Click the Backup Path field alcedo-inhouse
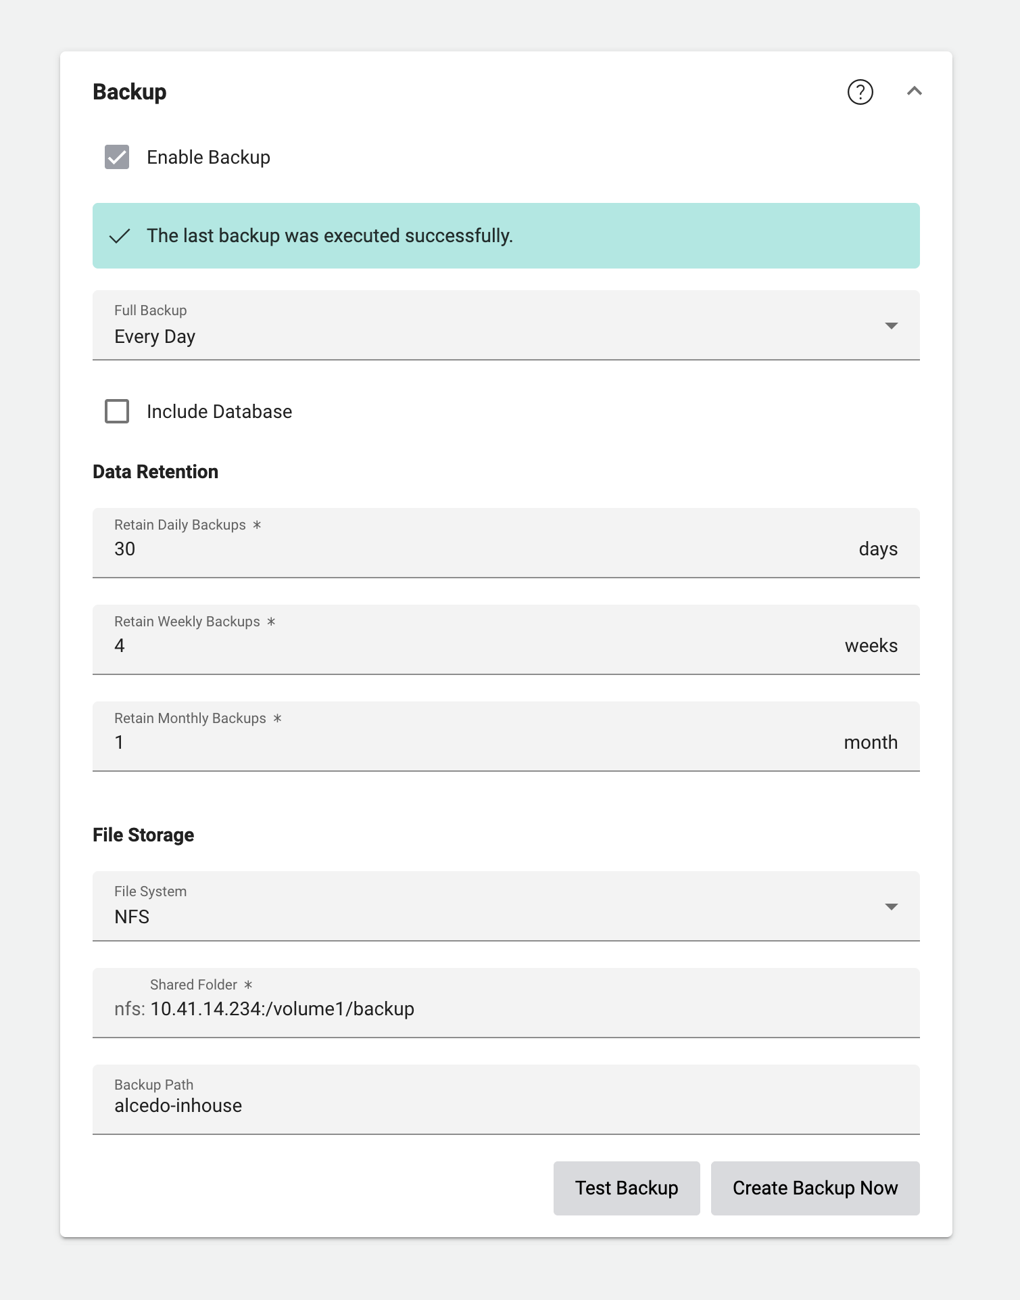The width and height of the screenshot is (1020, 1300). tap(473, 1105)
